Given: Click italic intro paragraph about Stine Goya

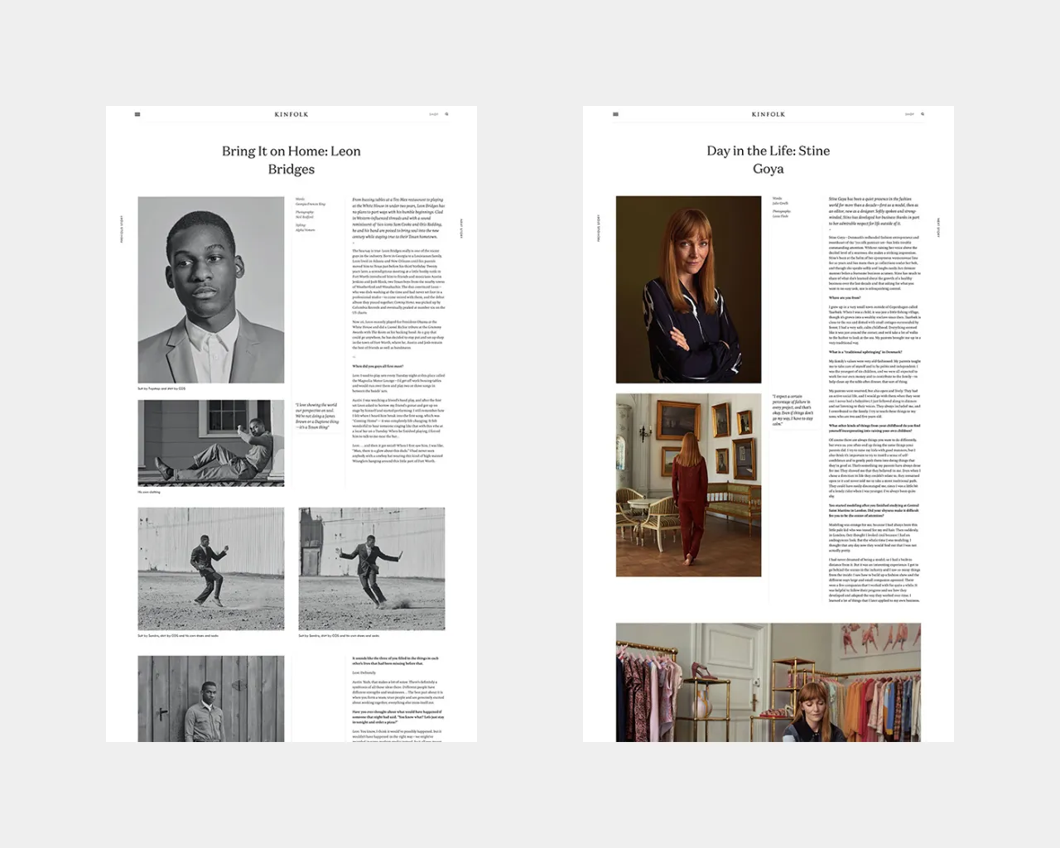Looking at the screenshot, I should click(874, 211).
